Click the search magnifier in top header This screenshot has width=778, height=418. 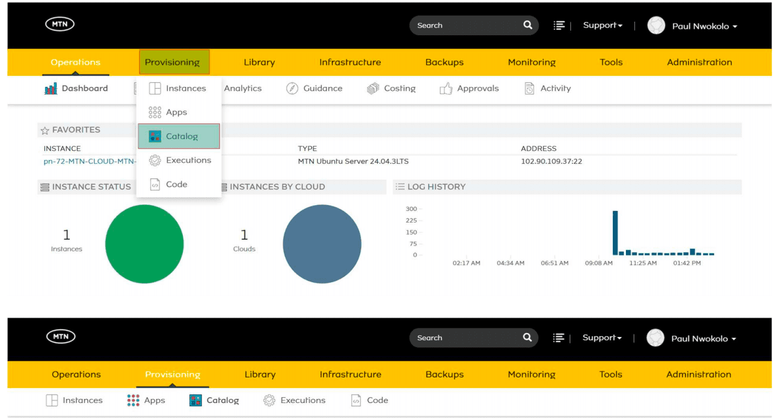[527, 25]
